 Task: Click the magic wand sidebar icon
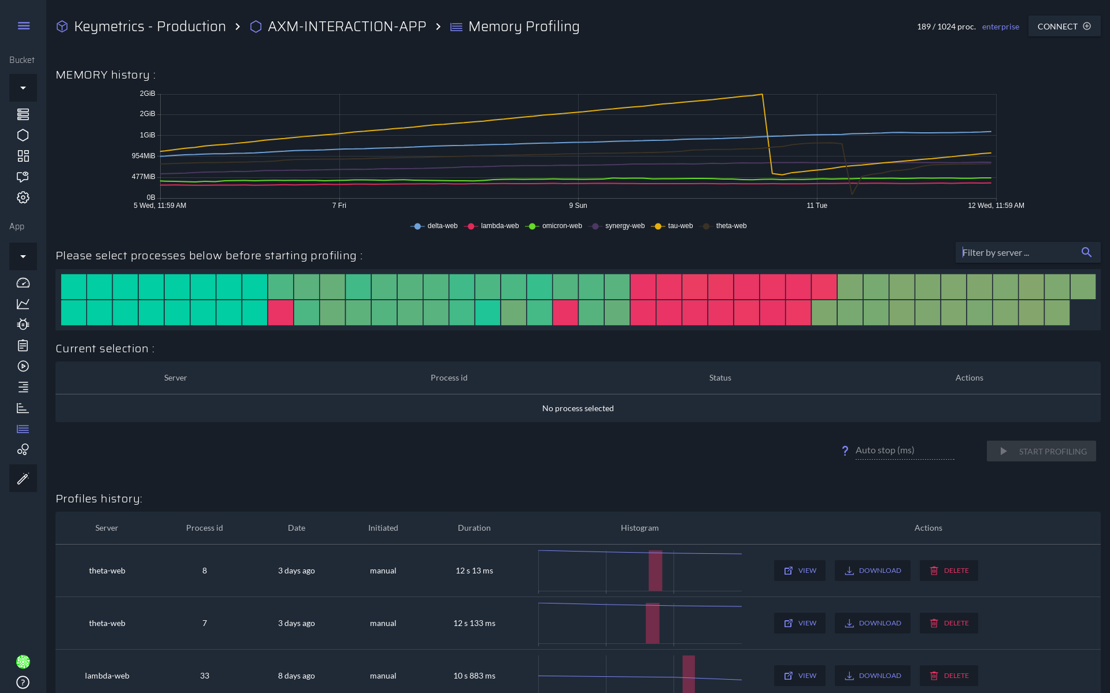coord(23,478)
